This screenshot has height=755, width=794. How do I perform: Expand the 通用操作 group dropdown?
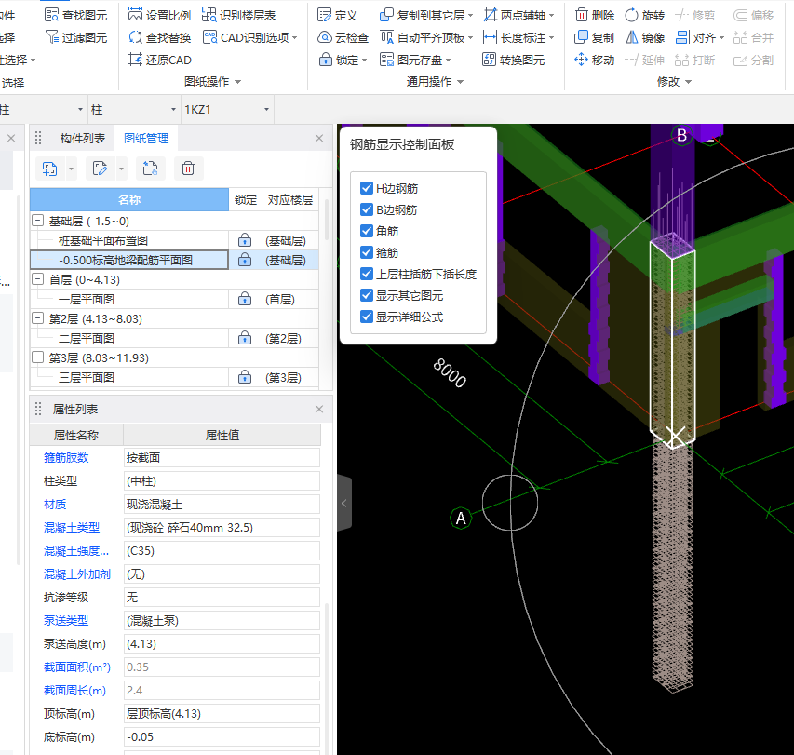point(461,82)
